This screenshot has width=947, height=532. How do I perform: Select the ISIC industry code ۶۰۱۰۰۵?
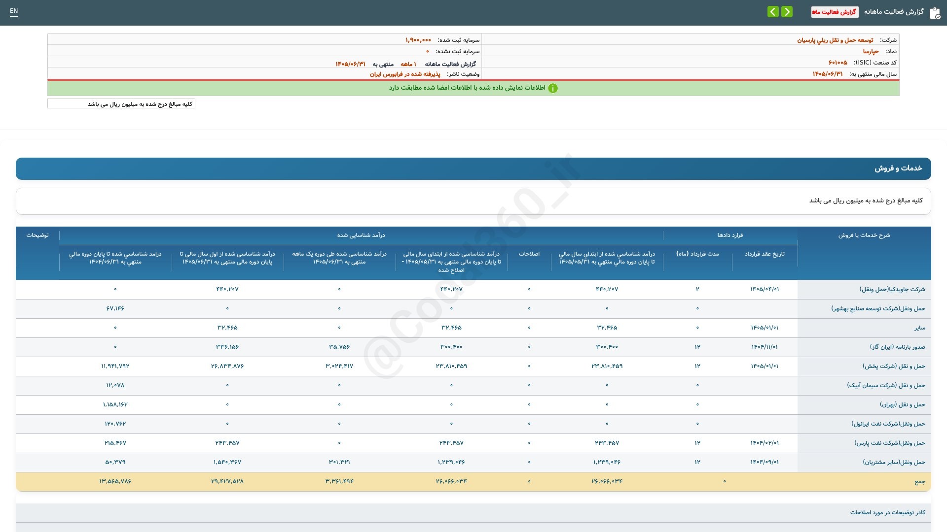pos(838,63)
